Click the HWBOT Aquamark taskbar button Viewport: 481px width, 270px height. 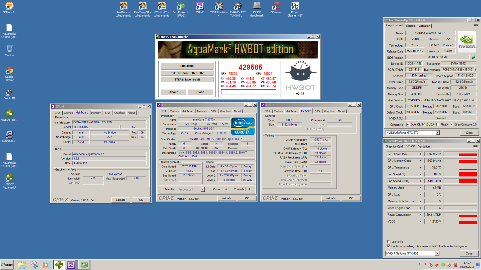[x=59, y=264]
